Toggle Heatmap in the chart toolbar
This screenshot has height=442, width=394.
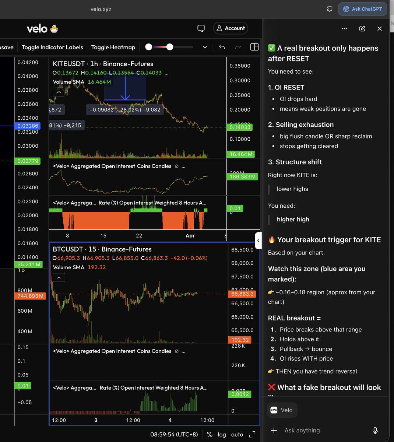[113, 47]
